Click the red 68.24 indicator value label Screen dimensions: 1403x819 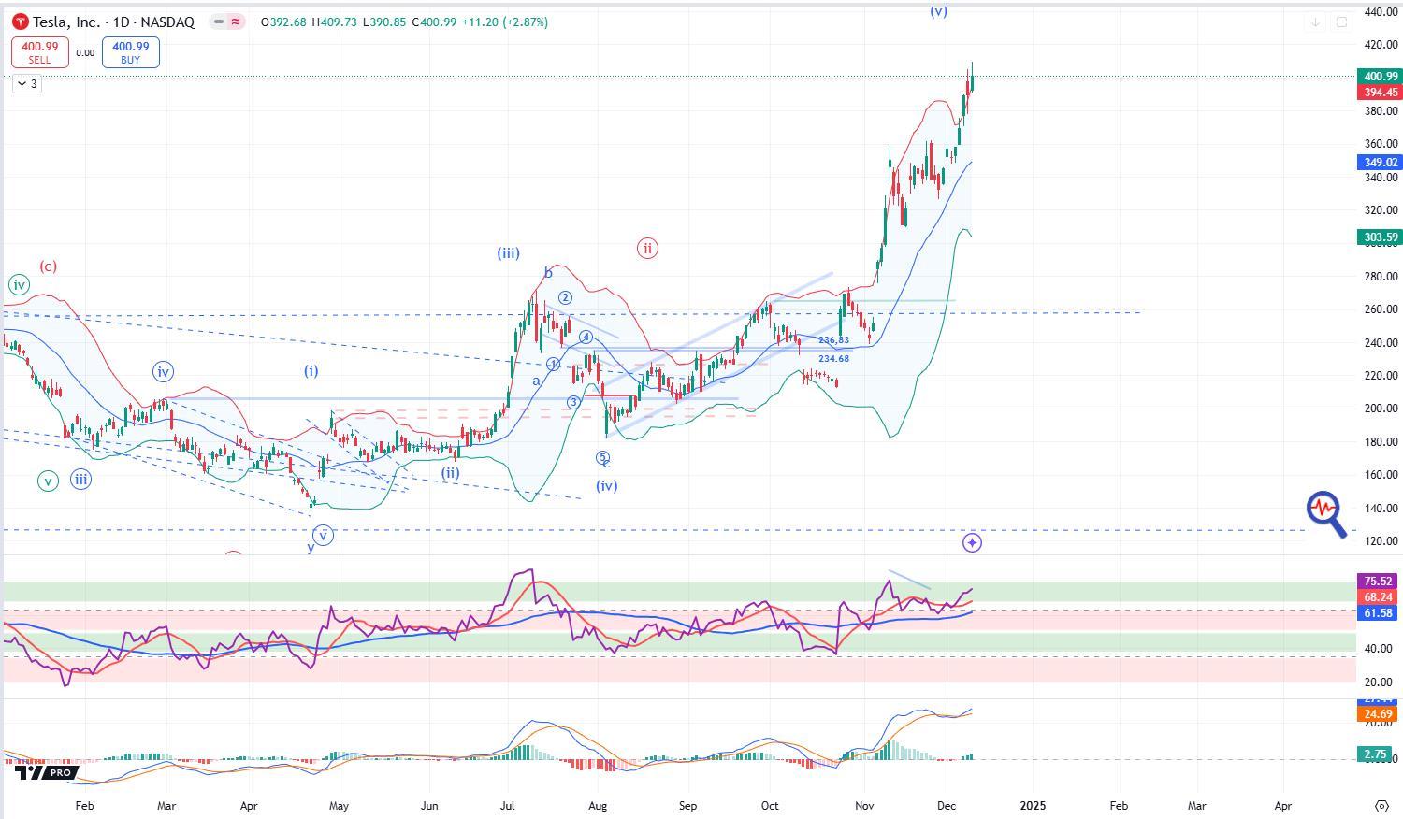(1379, 597)
